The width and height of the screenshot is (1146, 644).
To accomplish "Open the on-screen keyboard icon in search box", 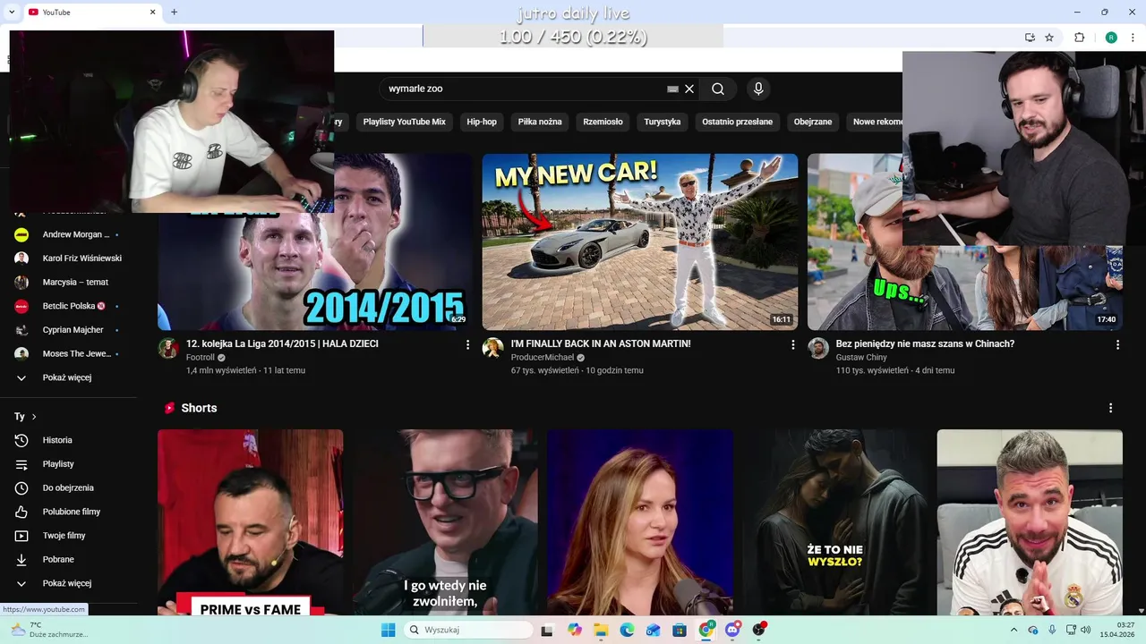I will (672, 89).
